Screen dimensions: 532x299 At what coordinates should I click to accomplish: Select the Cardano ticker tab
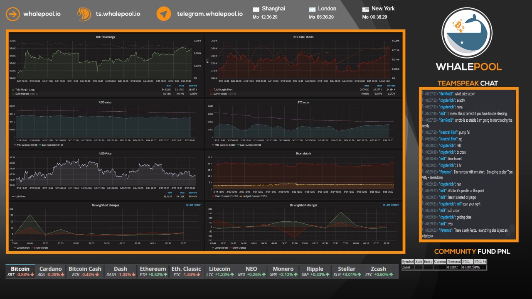coord(51,272)
